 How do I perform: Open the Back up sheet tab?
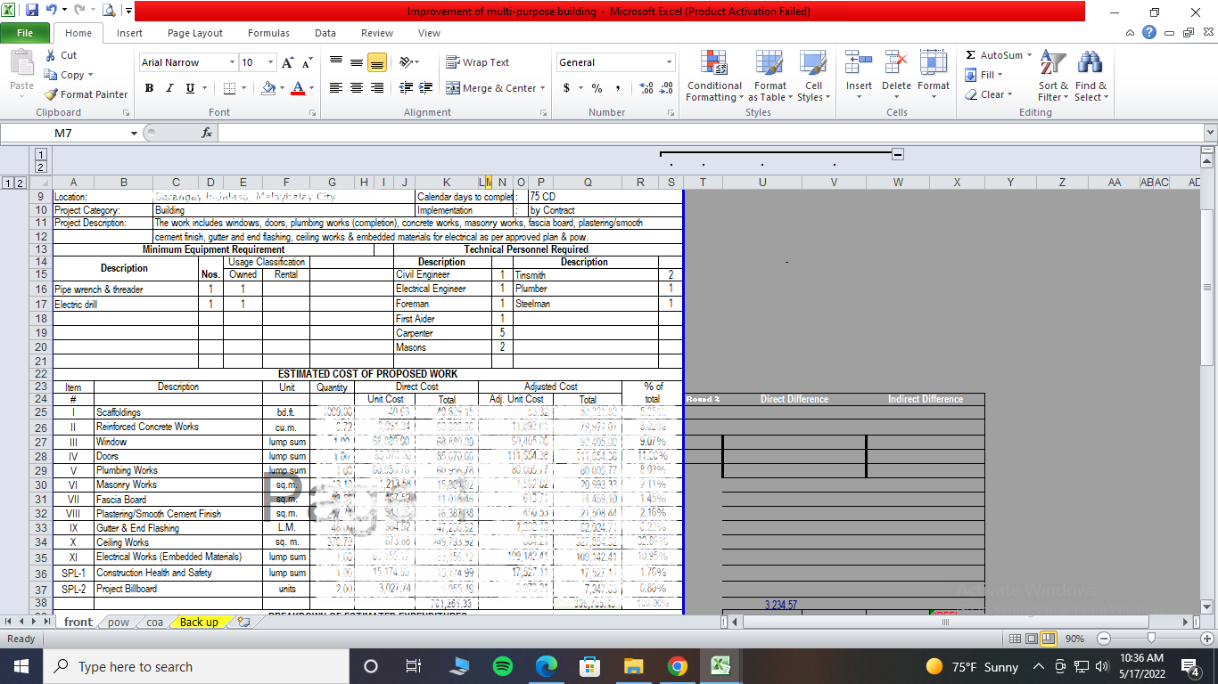[x=199, y=622]
